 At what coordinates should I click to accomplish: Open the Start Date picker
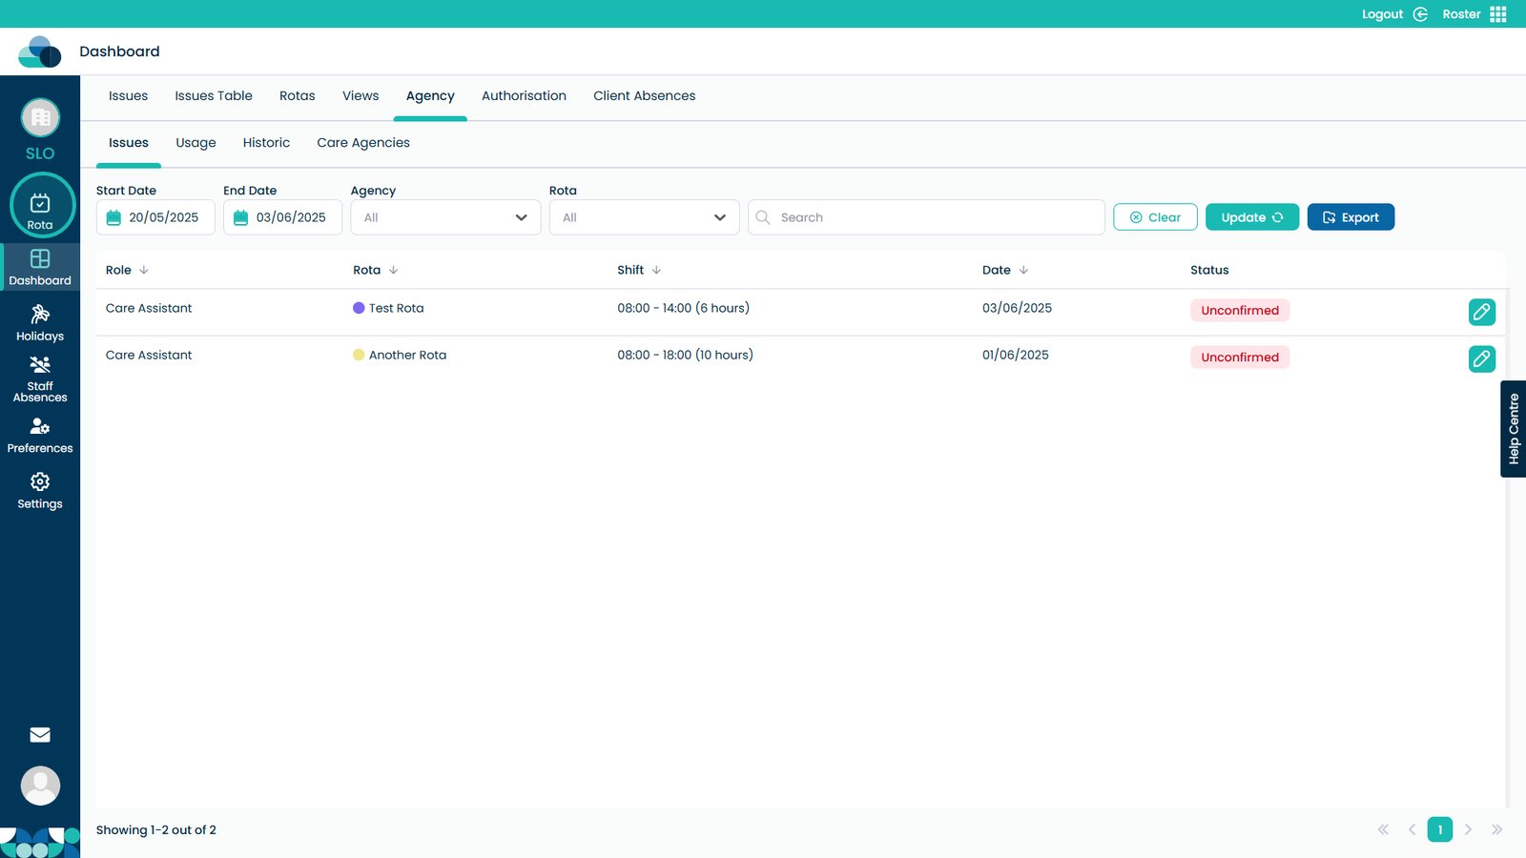point(155,217)
